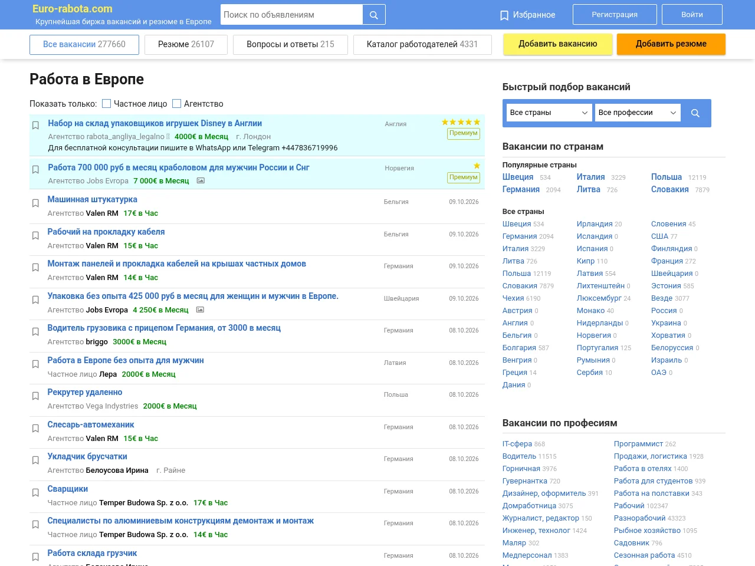Open the Все профессии dropdown
This screenshot has height=566, width=755.
pyautogui.click(x=638, y=113)
